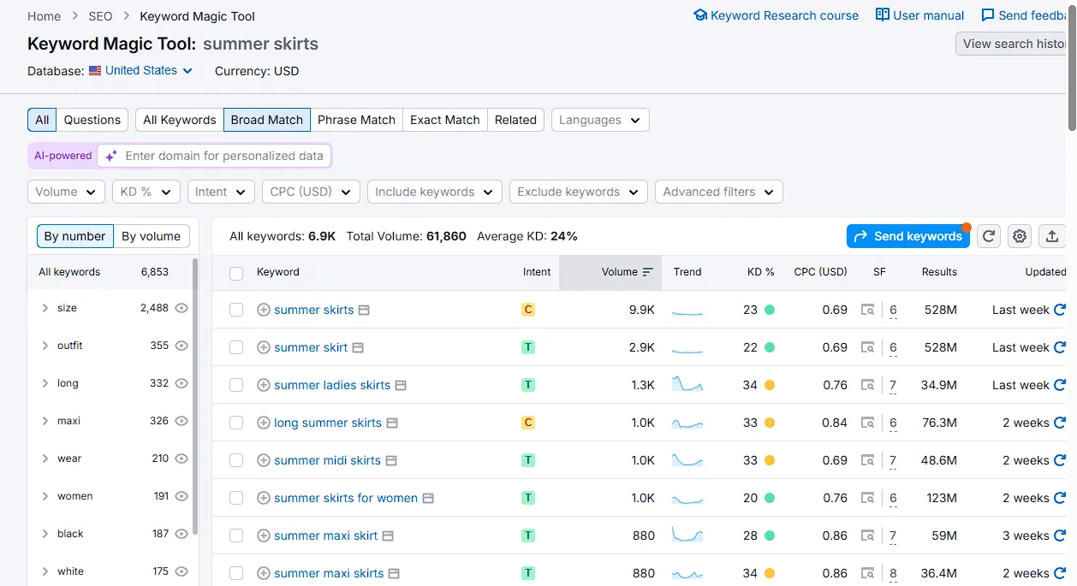Open the Send keywords settings gear
The image size is (1077, 586).
pos(1019,236)
